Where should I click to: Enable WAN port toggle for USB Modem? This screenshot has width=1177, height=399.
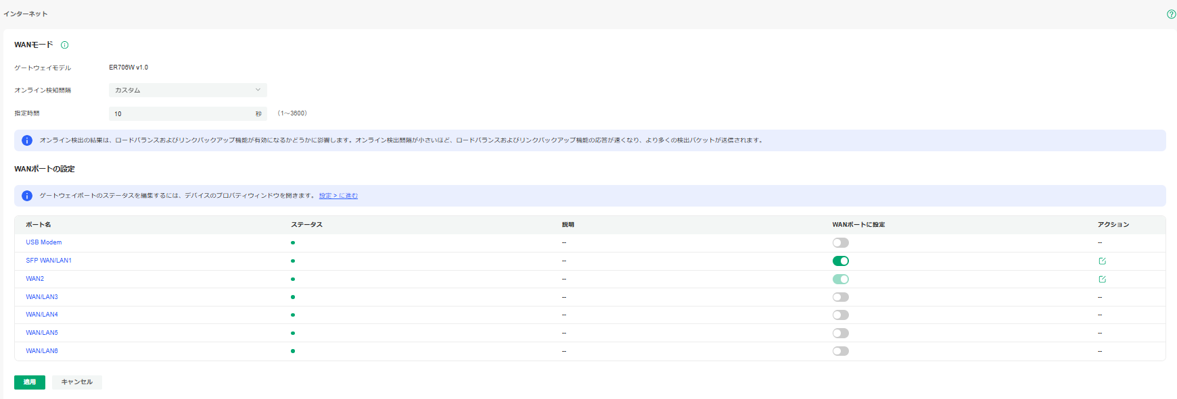(841, 243)
